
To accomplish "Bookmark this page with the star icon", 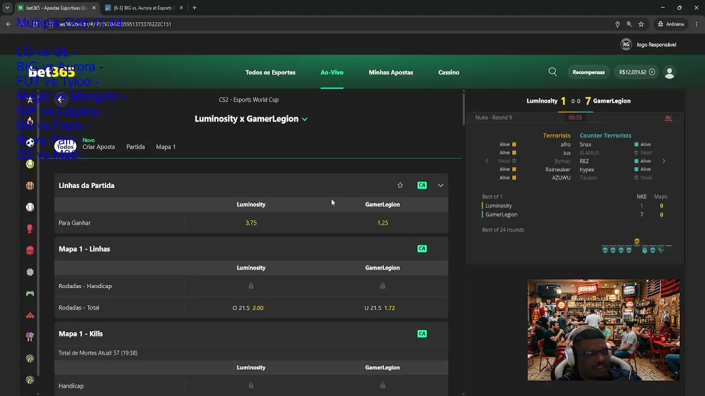I will tap(641, 24).
